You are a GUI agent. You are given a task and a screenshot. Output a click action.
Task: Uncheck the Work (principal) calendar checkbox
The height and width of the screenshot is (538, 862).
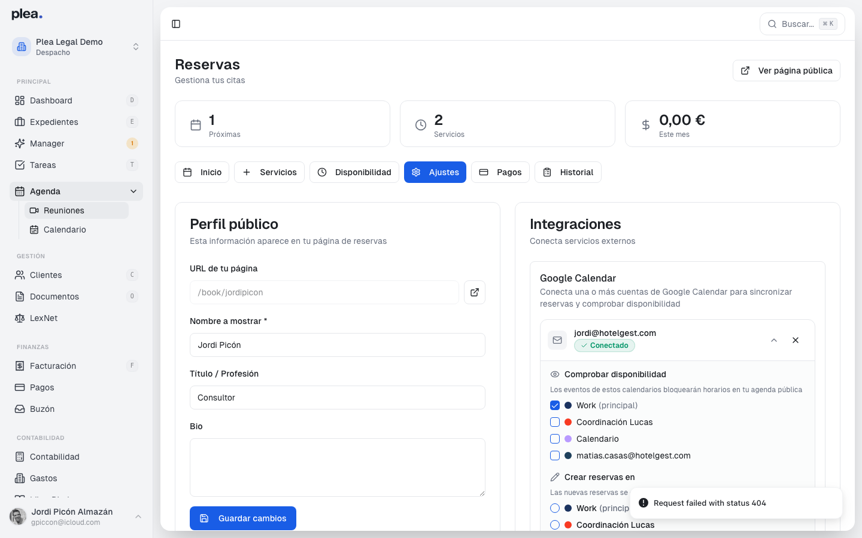click(555, 405)
